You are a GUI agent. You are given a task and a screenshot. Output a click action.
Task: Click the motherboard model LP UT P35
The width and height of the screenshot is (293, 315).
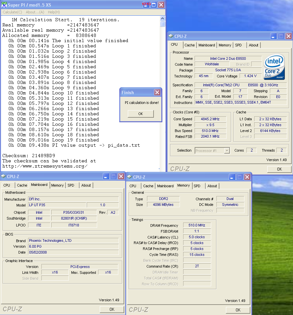coord(57,205)
